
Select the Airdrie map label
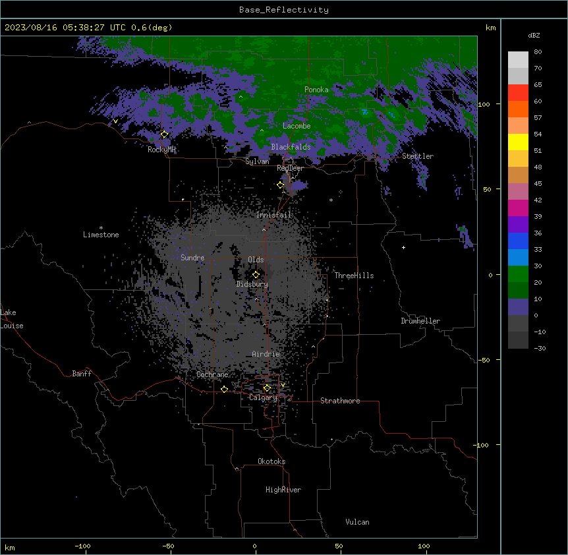(266, 354)
